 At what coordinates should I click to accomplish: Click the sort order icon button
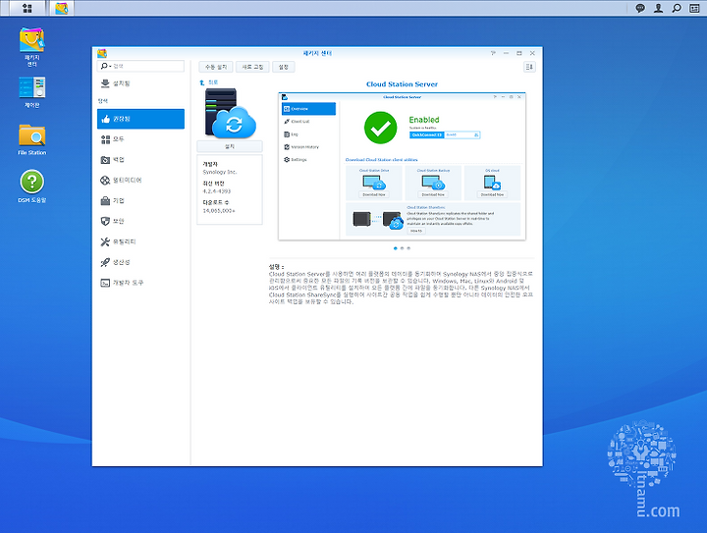[x=529, y=67]
